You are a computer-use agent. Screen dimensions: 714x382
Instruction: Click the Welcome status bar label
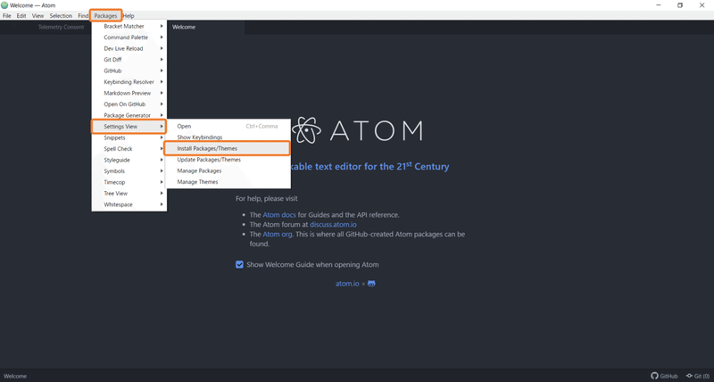(15, 376)
